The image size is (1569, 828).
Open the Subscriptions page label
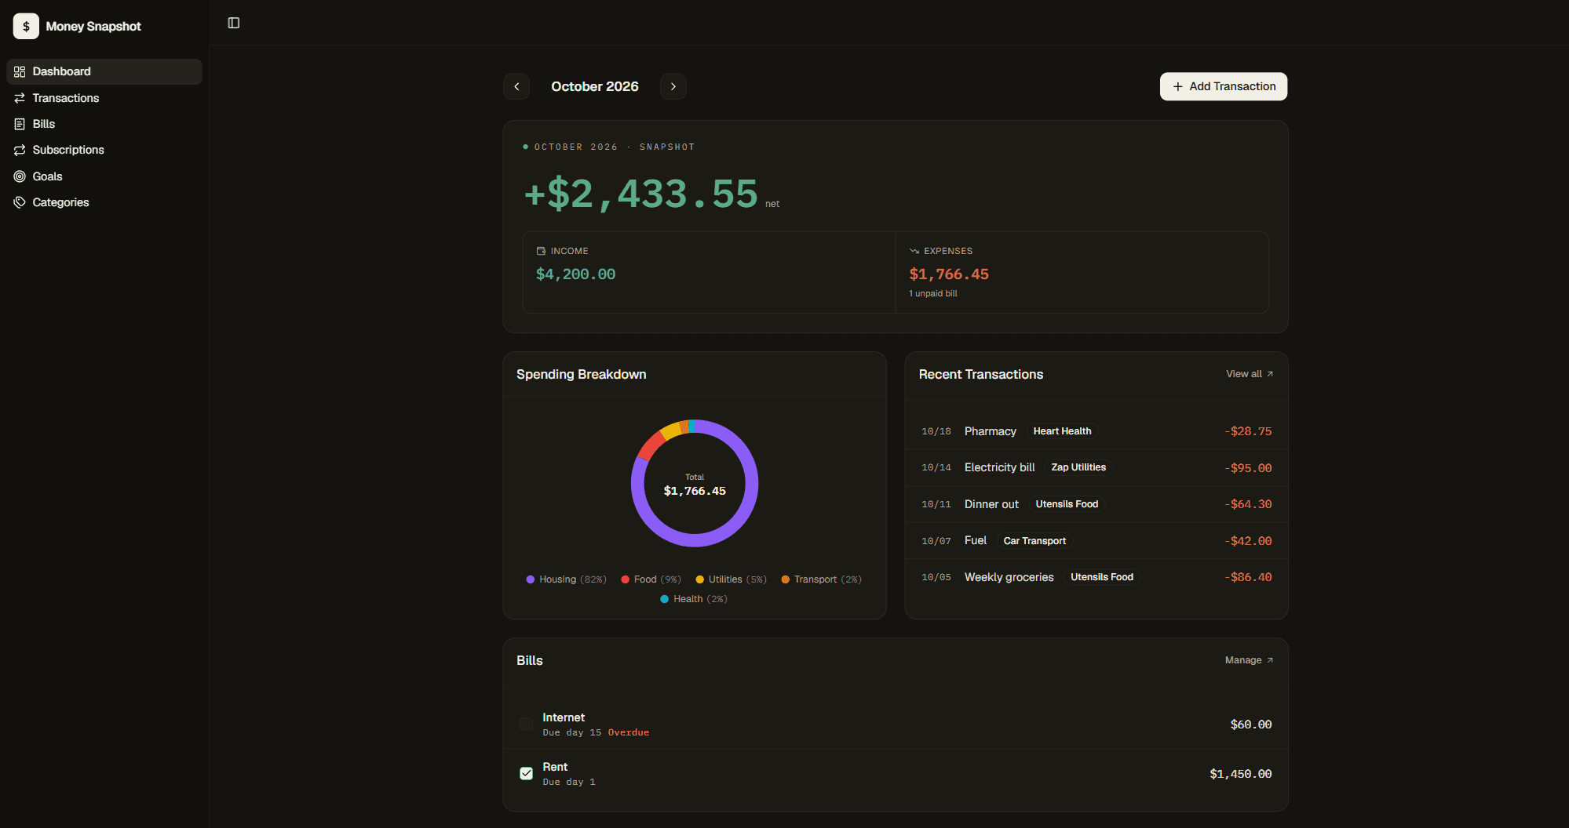(68, 150)
